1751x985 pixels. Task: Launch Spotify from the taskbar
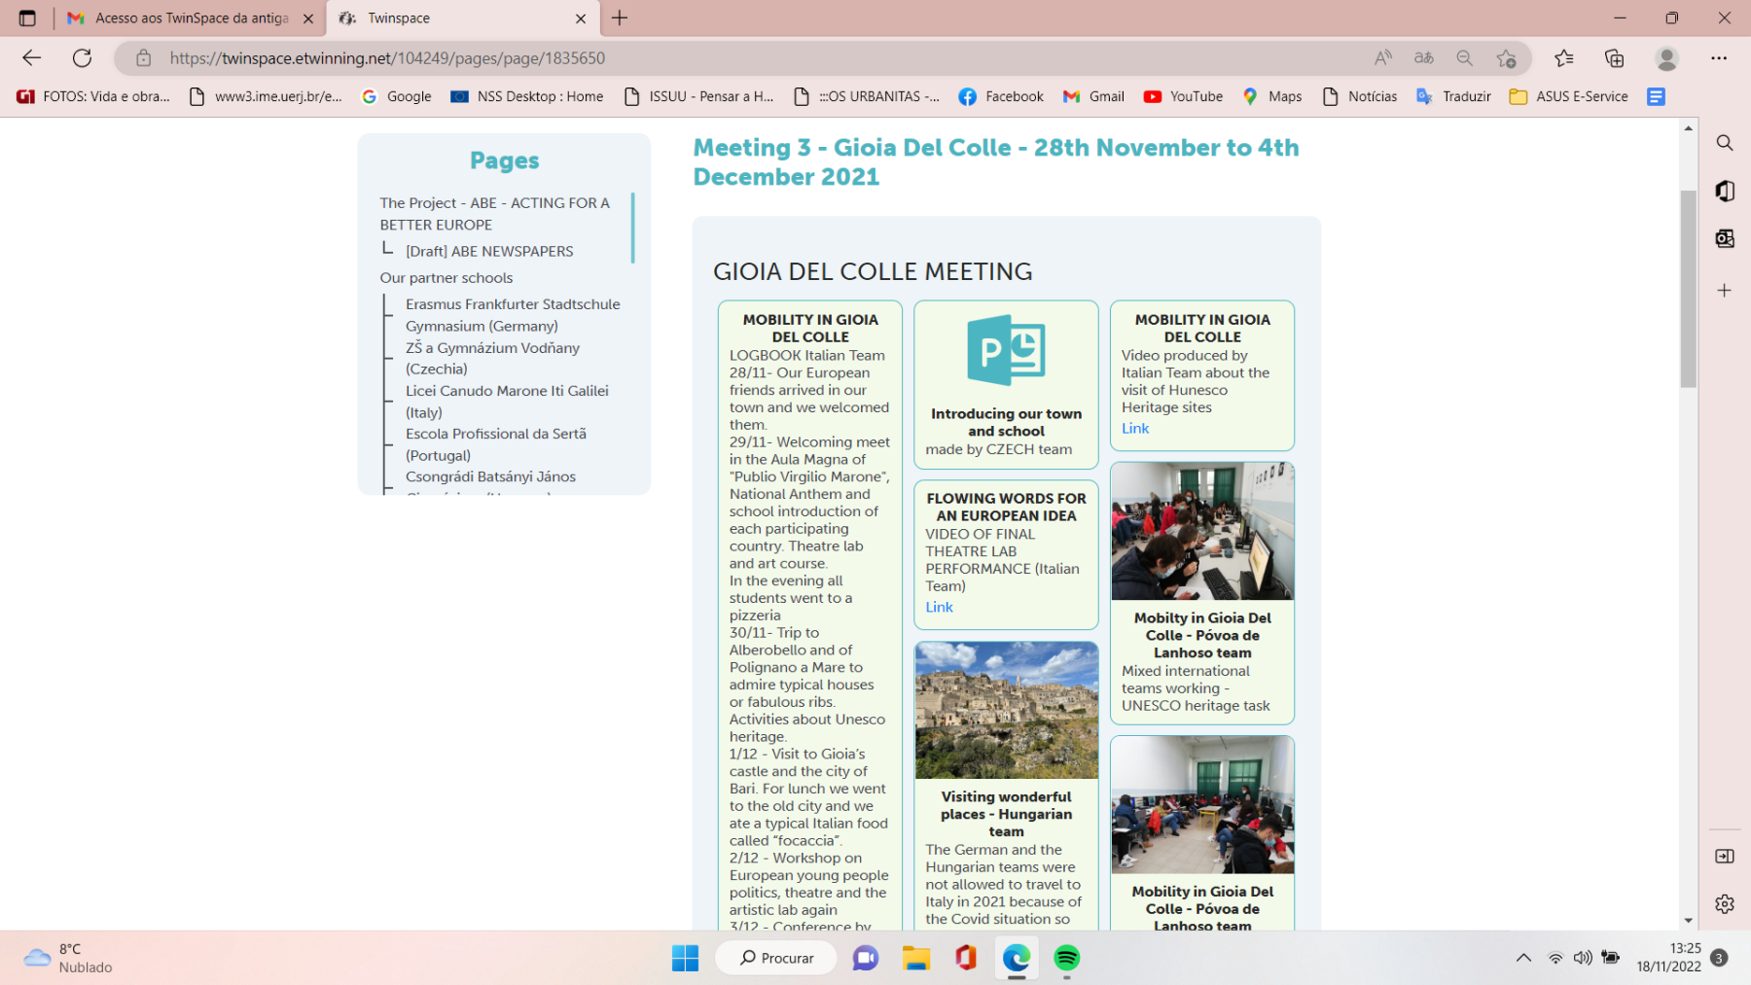[1067, 958]
